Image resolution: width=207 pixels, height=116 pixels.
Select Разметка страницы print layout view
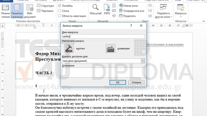(17, 11)
